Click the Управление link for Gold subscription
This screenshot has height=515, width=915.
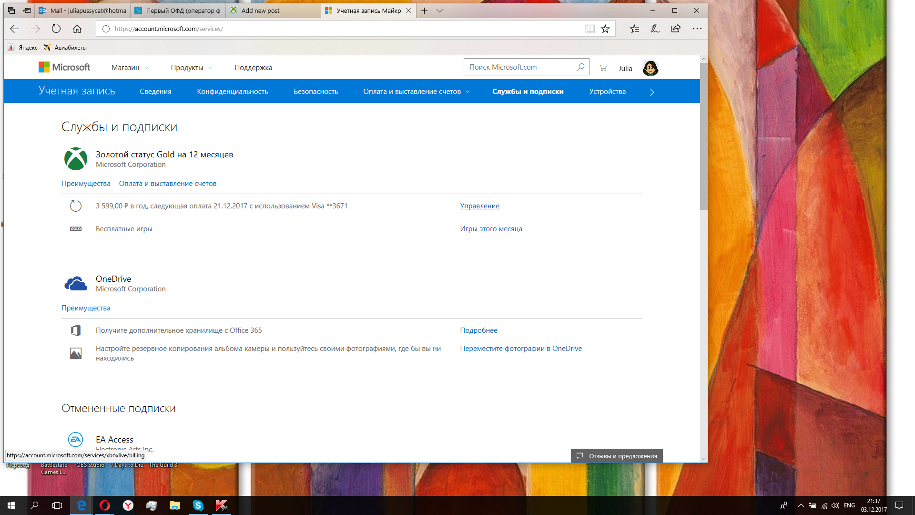tap(479, 206)
